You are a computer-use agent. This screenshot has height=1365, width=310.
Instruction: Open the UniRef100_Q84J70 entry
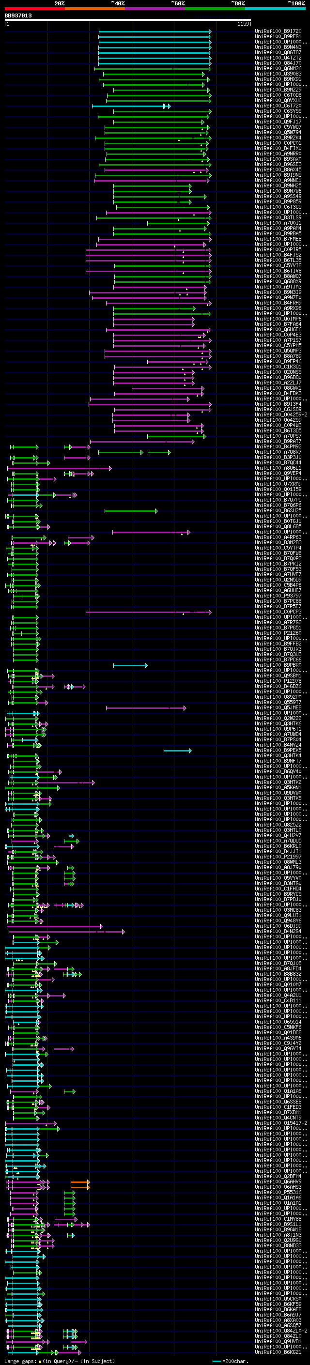pos(278,63)
